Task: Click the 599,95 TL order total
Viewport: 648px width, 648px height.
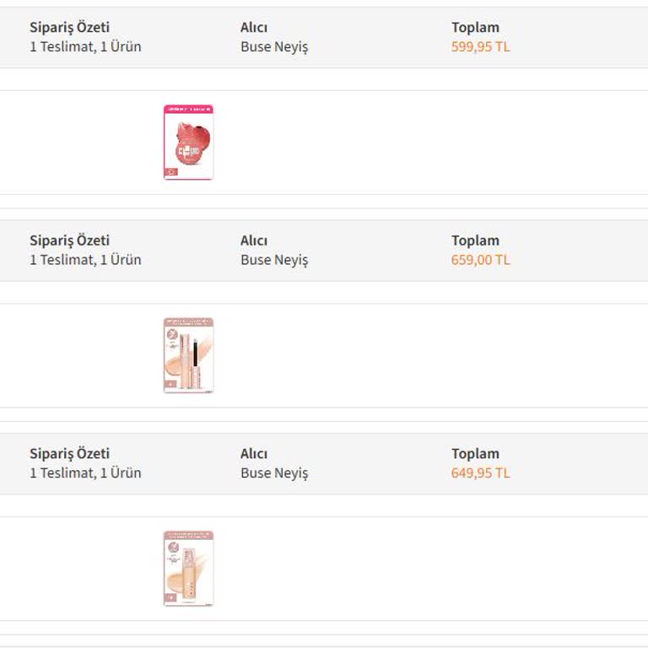Action: [480, 47]
